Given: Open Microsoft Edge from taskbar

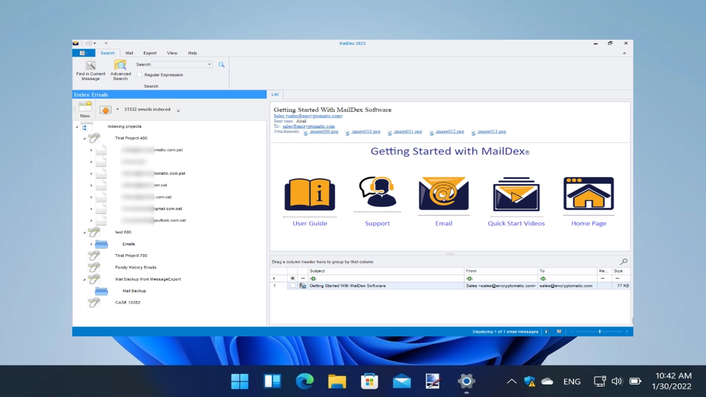Looking at the screenshot, I should point(304,381).
